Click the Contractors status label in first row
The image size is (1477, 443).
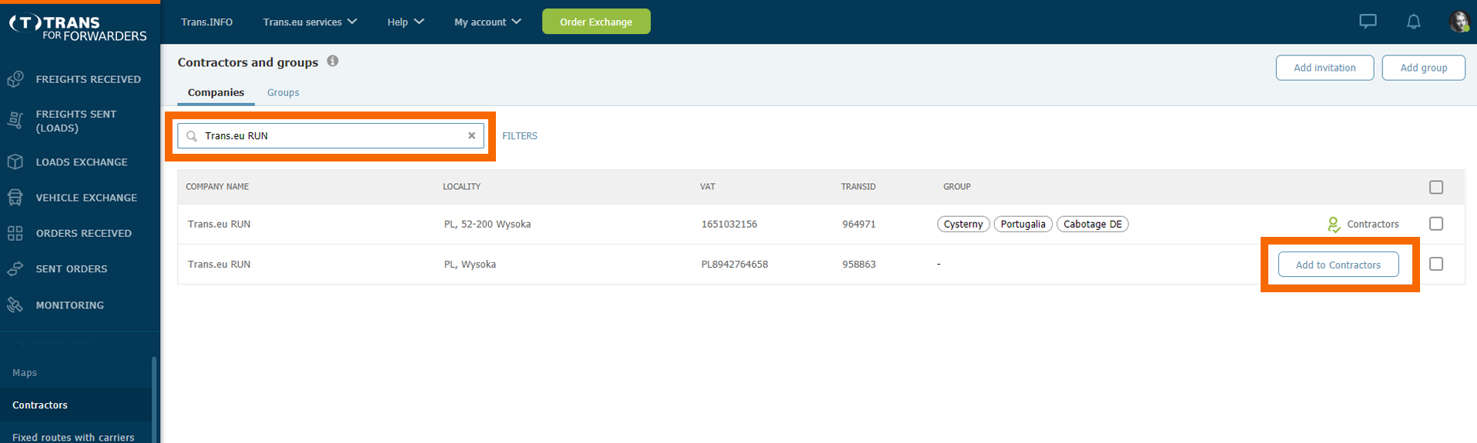point(1372,224)
